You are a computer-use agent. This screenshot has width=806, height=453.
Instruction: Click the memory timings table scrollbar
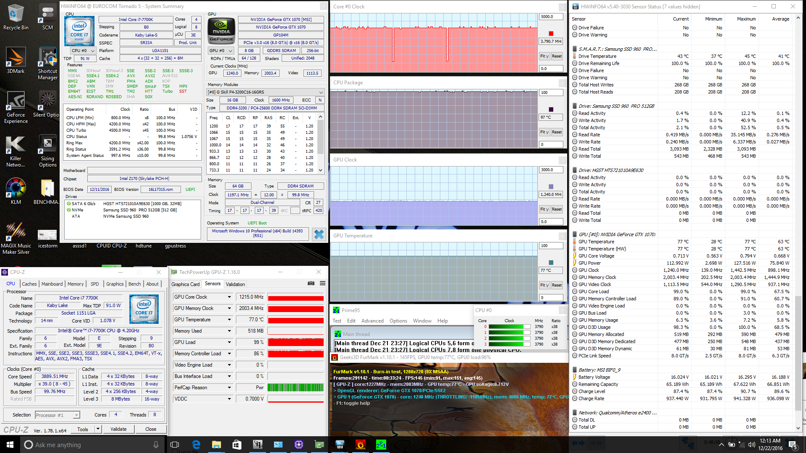[x=320, y=143]
